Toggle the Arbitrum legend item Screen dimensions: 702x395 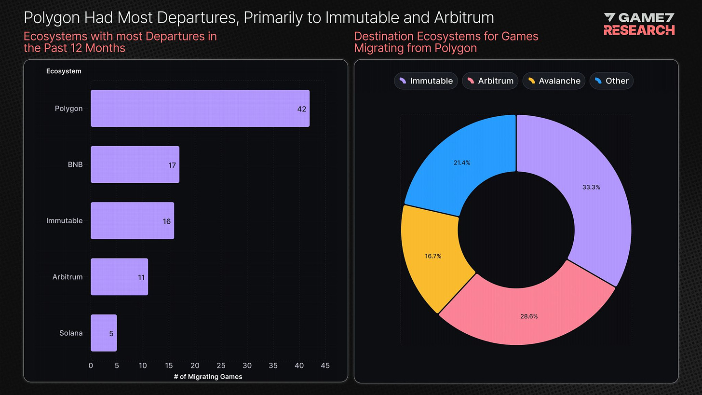pos(490,81)
